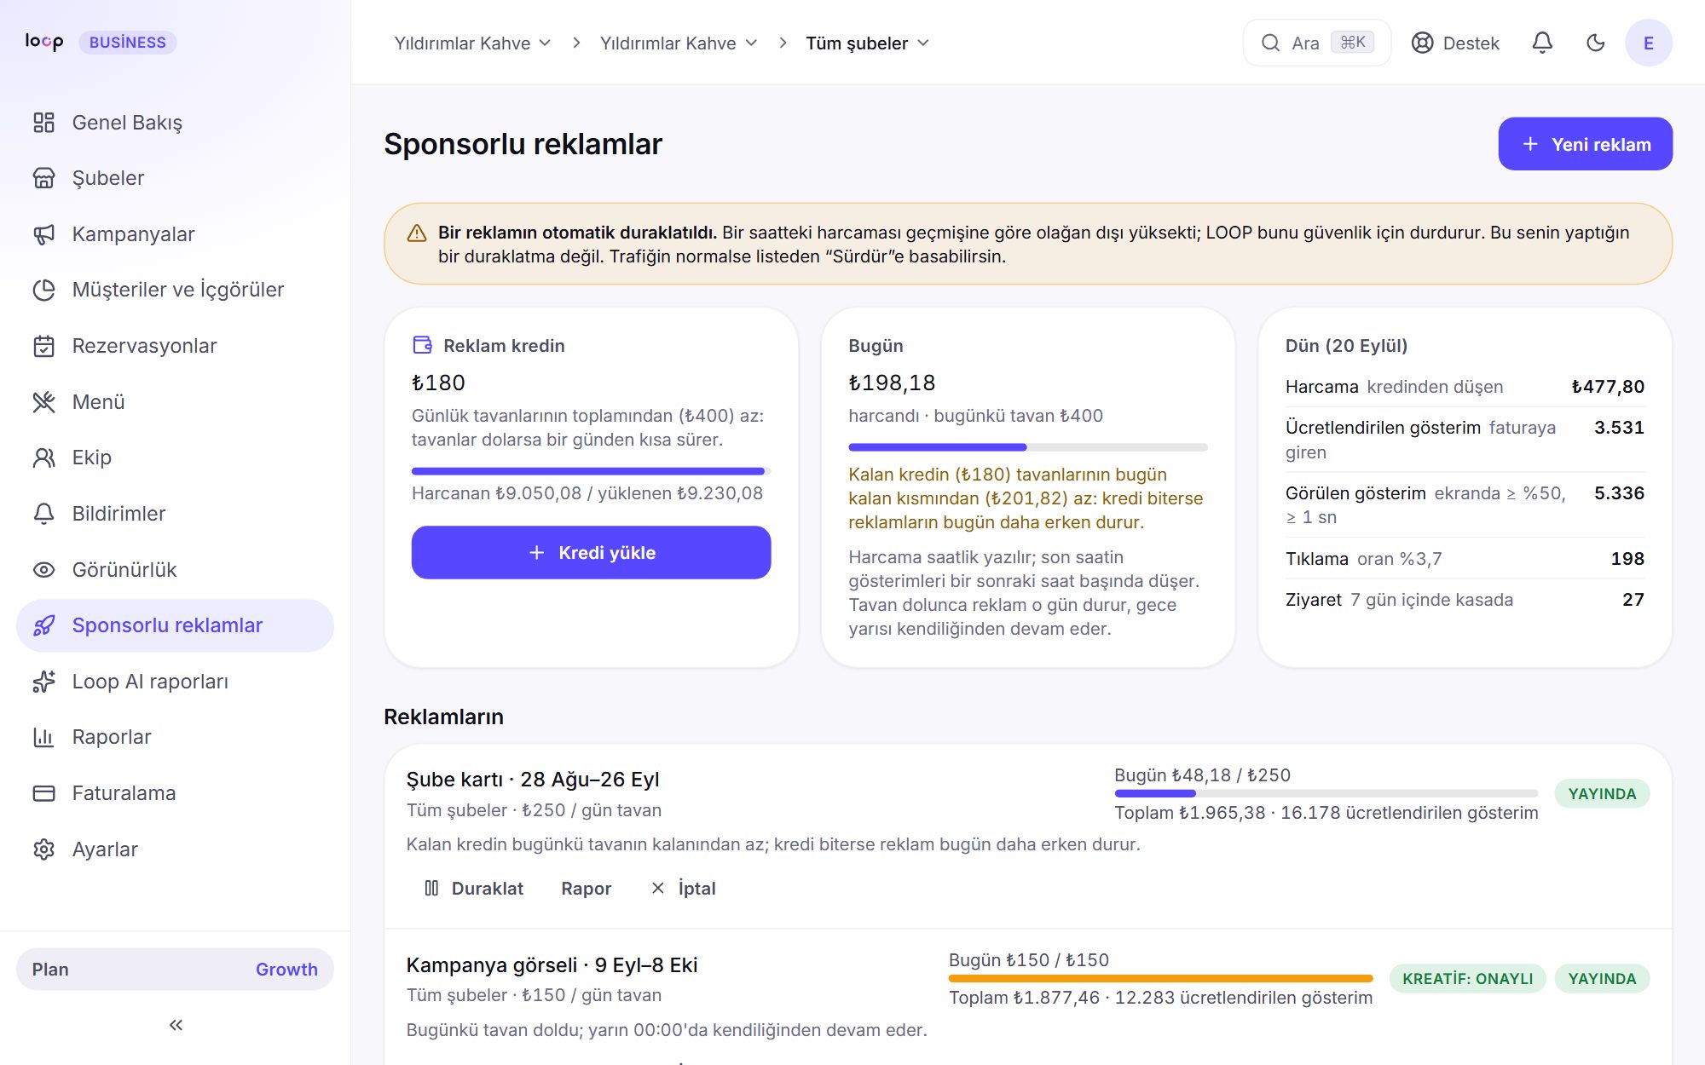Viewport: 1705px width, 1065px height.
Task: Open Müşteriler ve İçgörüler pie-chart icon
Action: (x=43, y=290)
